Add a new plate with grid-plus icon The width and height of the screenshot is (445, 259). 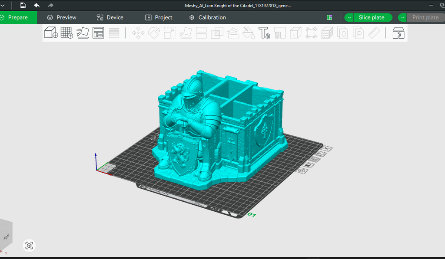click(x=66, y=33)
